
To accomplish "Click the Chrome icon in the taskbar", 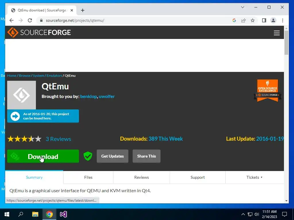I will (49, 214).
